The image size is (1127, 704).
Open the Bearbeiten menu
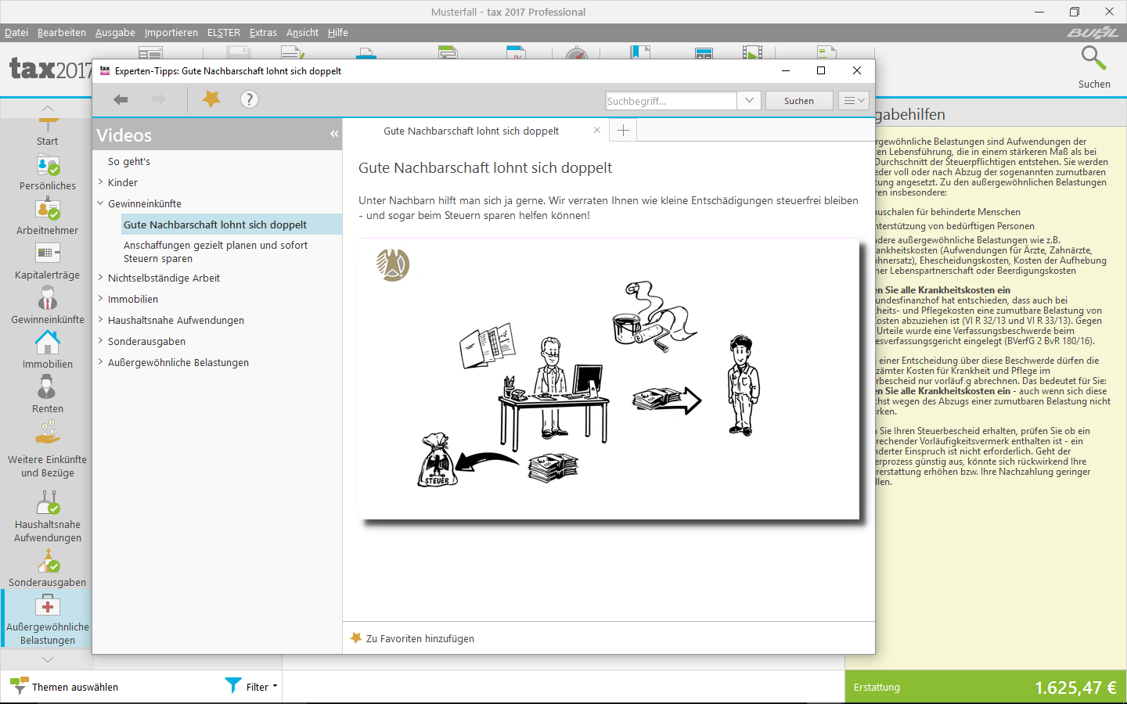point(62,32)
